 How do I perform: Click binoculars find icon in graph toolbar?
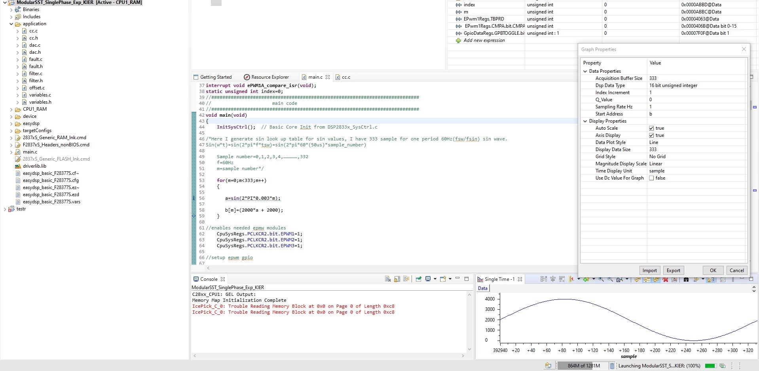686,279
